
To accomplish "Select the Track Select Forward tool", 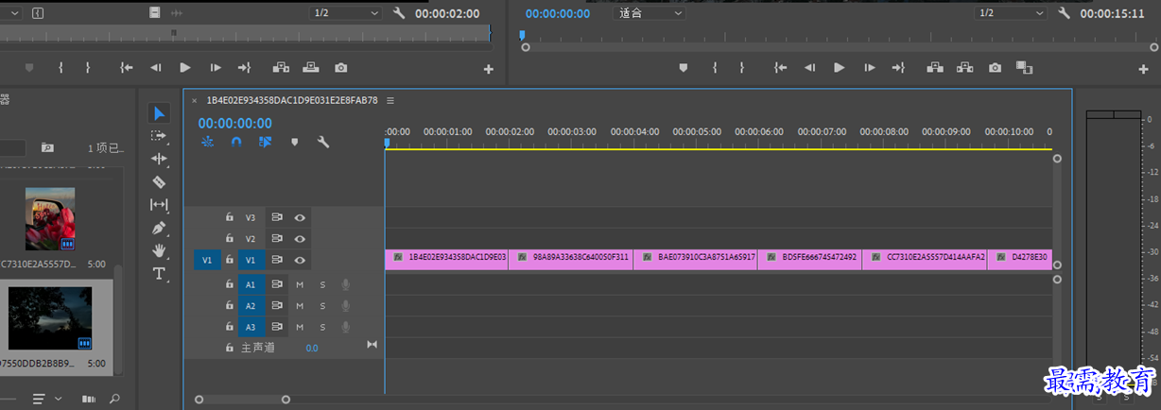I will (x=159, y=136).
